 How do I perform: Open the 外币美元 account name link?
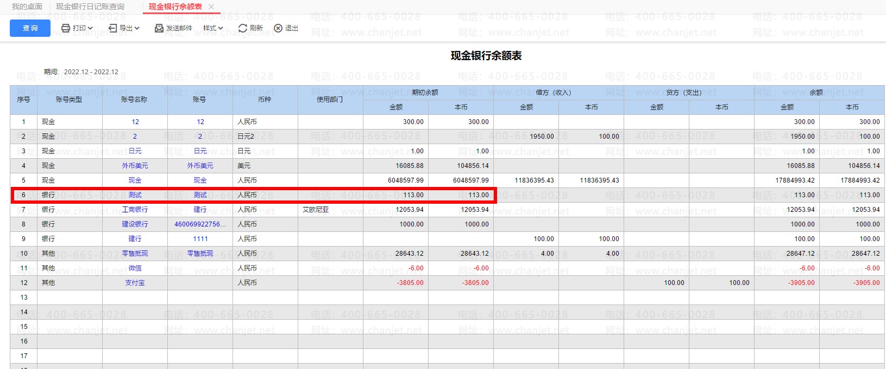[135, 166]
